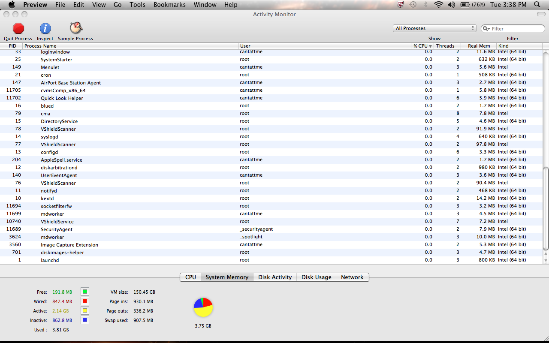This screenshot has width=549, height=343.
Task: Click the blue Inactive memory color swatch
Action: (85, 320)
